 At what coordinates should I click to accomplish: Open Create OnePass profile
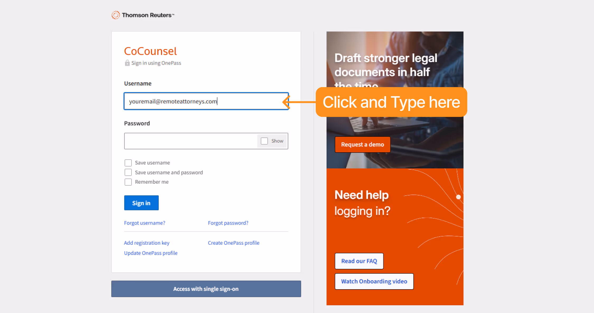(x=233, y=243)
